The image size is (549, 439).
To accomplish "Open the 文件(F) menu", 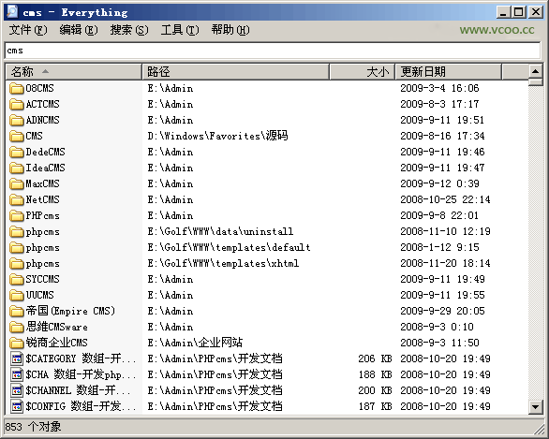I will coord(28,30).
